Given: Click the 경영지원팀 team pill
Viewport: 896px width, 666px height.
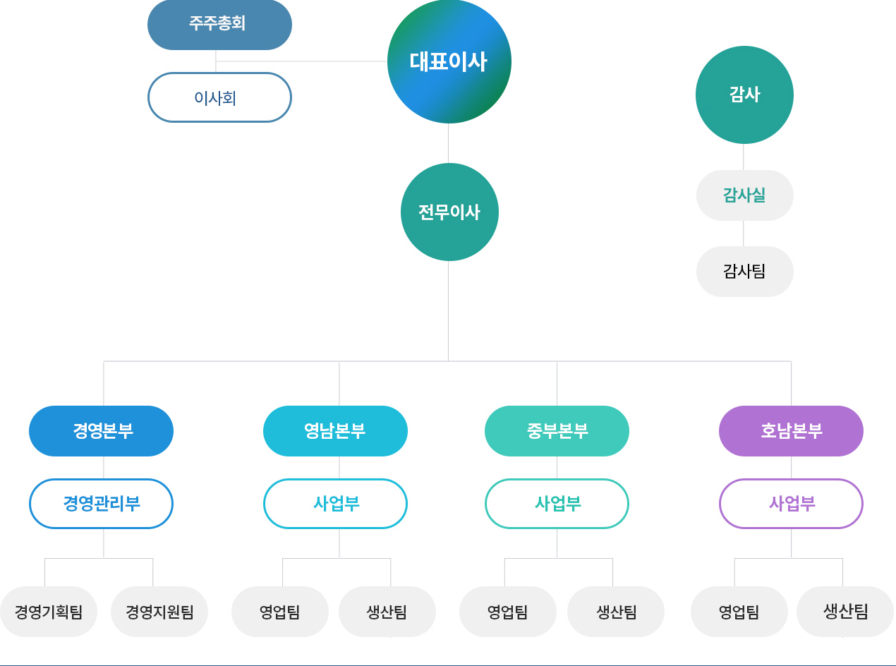Looking at the screenshot, I should tap(159, 612).
